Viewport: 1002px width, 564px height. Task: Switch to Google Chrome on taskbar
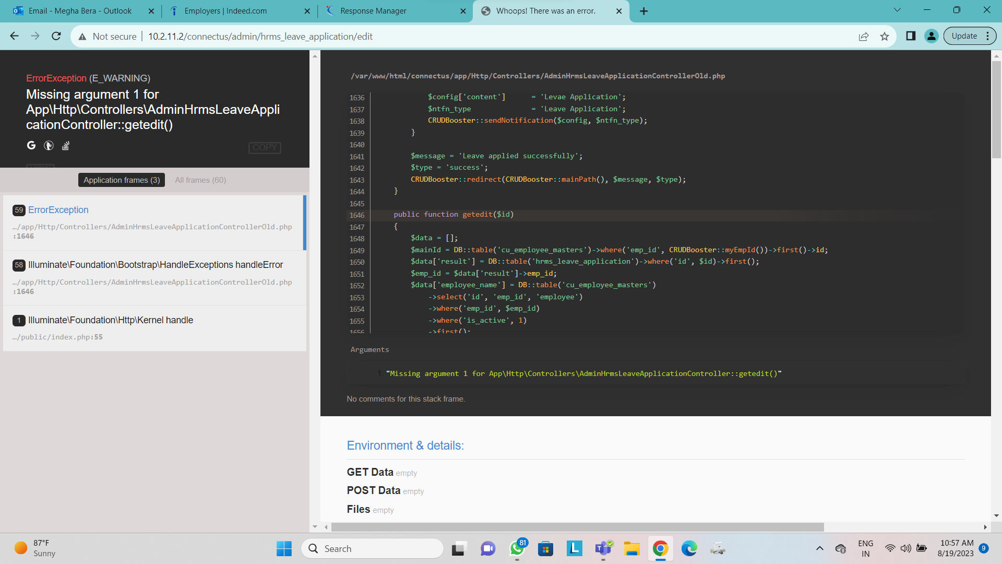[x=660, y=548]
